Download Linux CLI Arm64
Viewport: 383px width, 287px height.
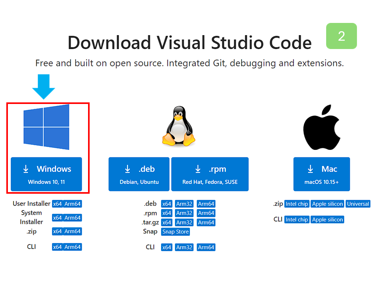pyautogui.click(x=206, y=247)
